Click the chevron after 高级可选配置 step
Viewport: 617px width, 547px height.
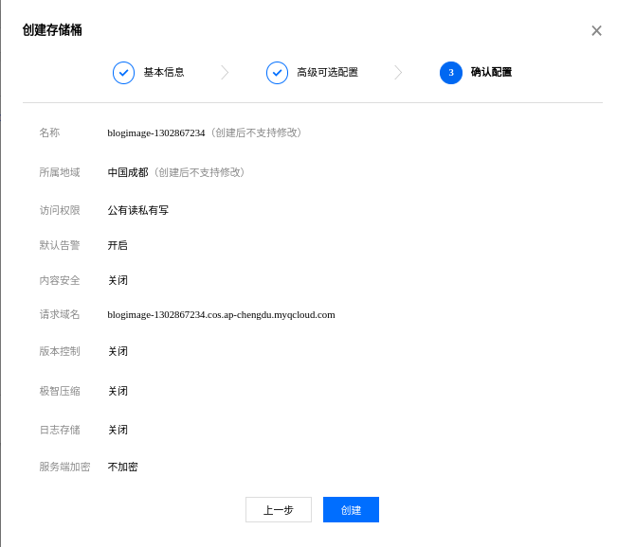(x=398, y=73)
